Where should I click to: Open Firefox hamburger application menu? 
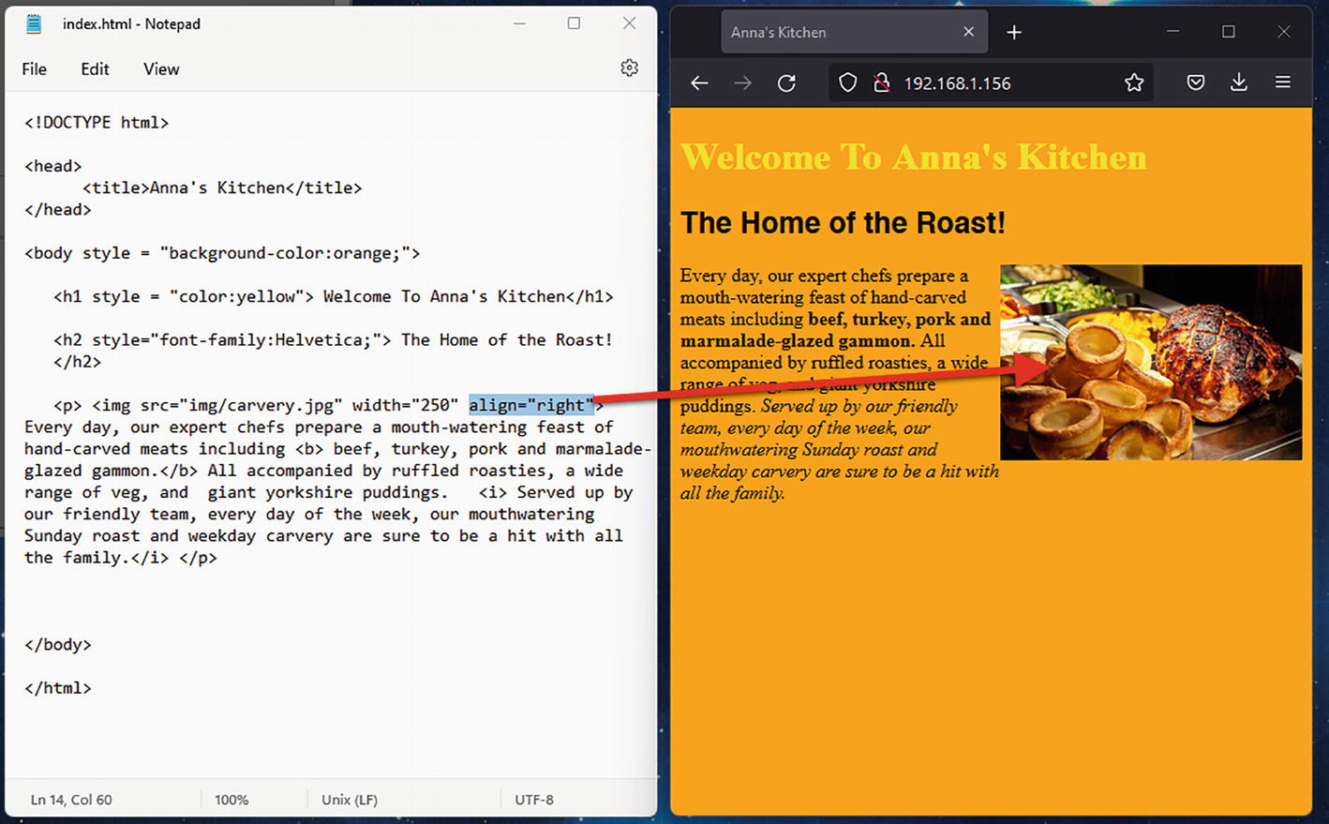point(1282,83)
